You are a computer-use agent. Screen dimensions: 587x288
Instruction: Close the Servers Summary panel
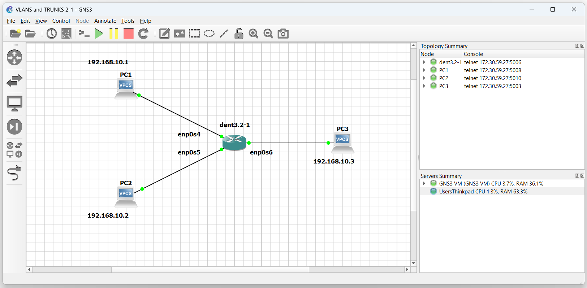582,176
